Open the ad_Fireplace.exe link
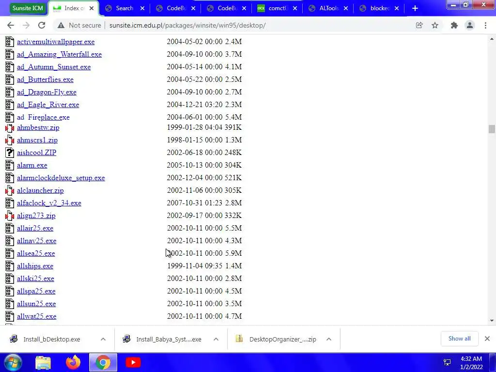This screenshot has height=372, width=496. click(x=43, y=117)
